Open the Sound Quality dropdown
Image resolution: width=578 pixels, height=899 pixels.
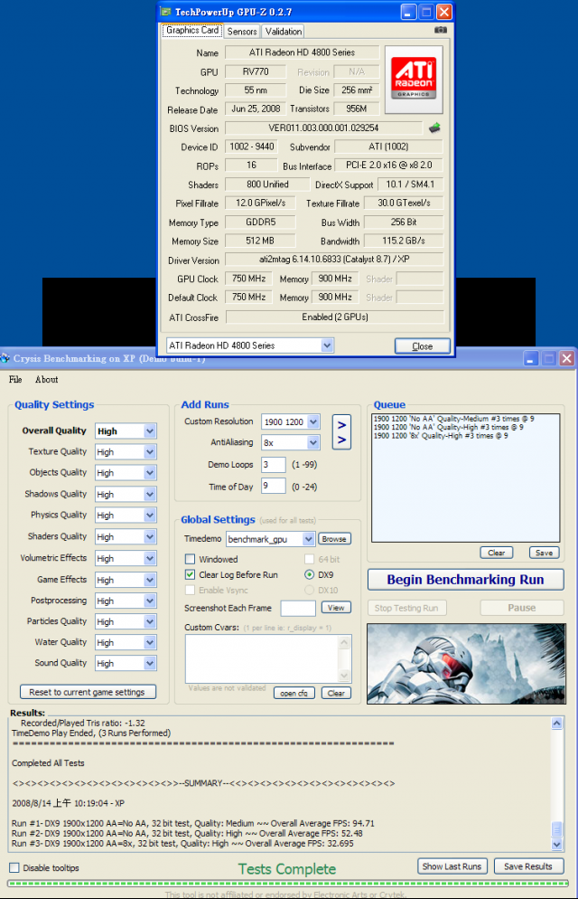point(150,663)
